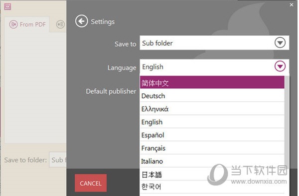
Task: Select 한국어 from the language list
Action: tap(212, 187)
